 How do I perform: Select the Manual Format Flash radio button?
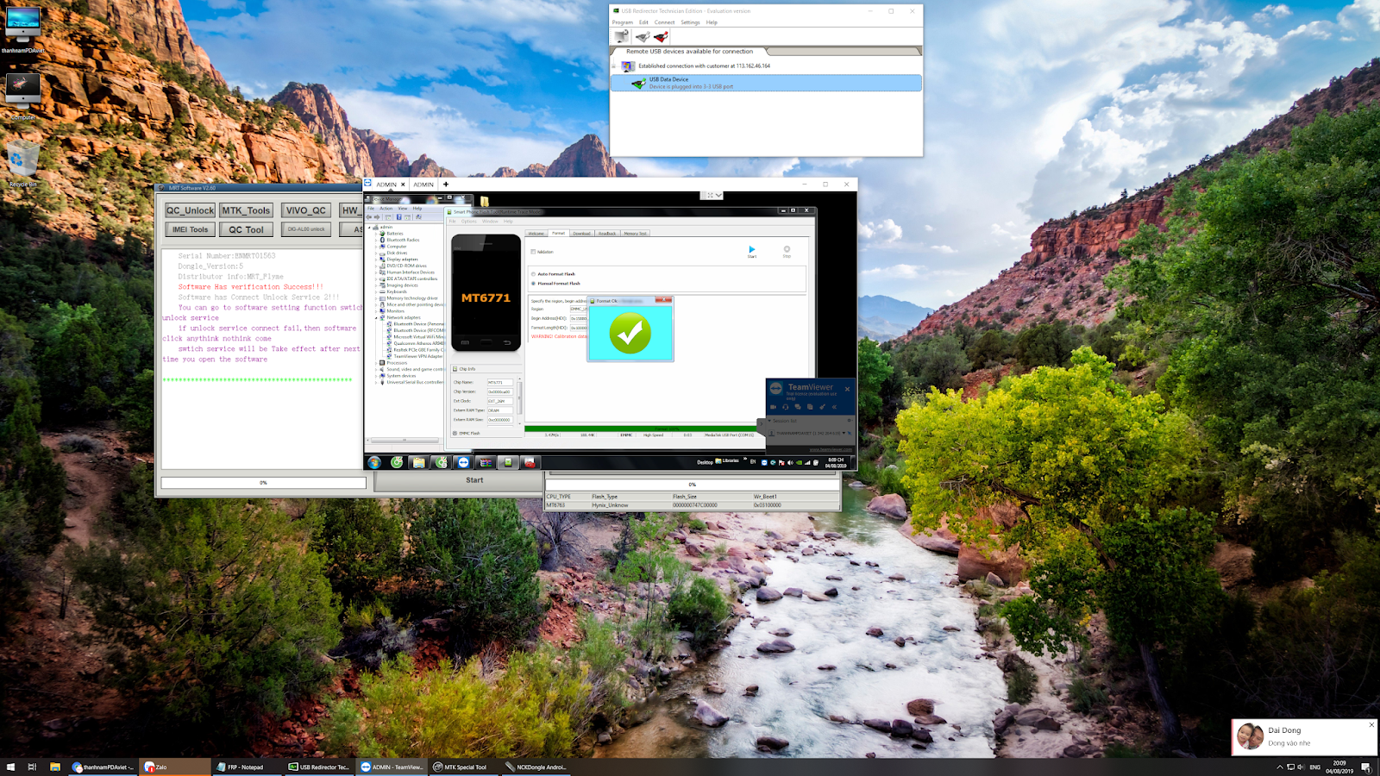(533, 283)
